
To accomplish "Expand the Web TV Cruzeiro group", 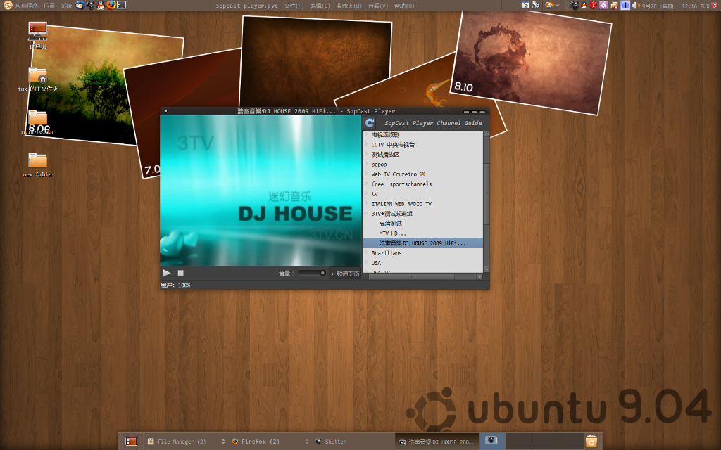I will (366, 174).
